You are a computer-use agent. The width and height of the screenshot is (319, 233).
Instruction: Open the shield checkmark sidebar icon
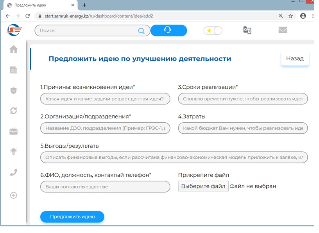tap(14, 90)
